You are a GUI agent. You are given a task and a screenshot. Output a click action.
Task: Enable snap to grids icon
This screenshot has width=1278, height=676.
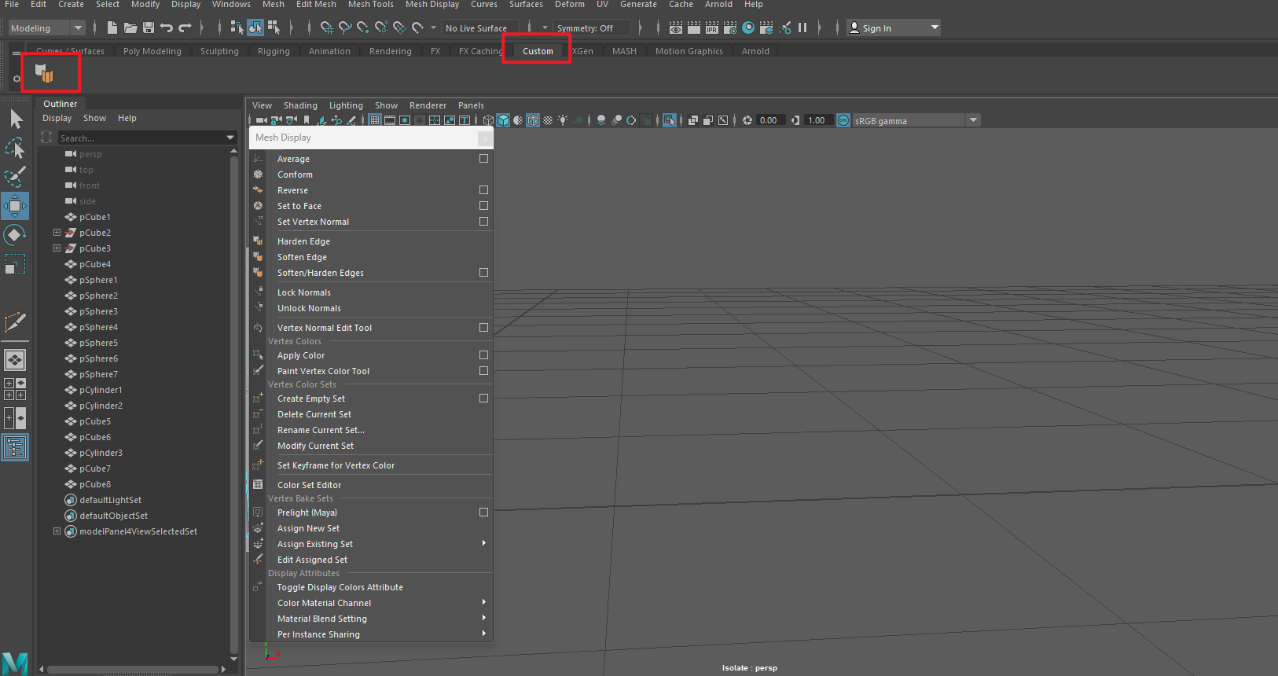pyautogui.click(x=327, y=28)
